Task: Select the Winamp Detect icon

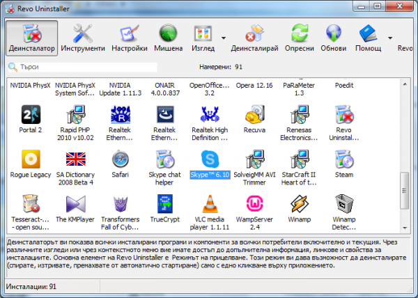Action: click(344, 204)
